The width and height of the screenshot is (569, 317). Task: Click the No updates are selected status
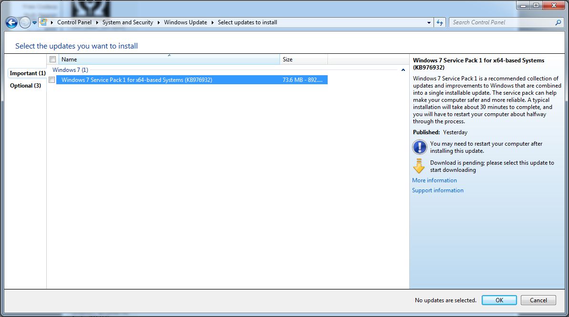point(445,300)
